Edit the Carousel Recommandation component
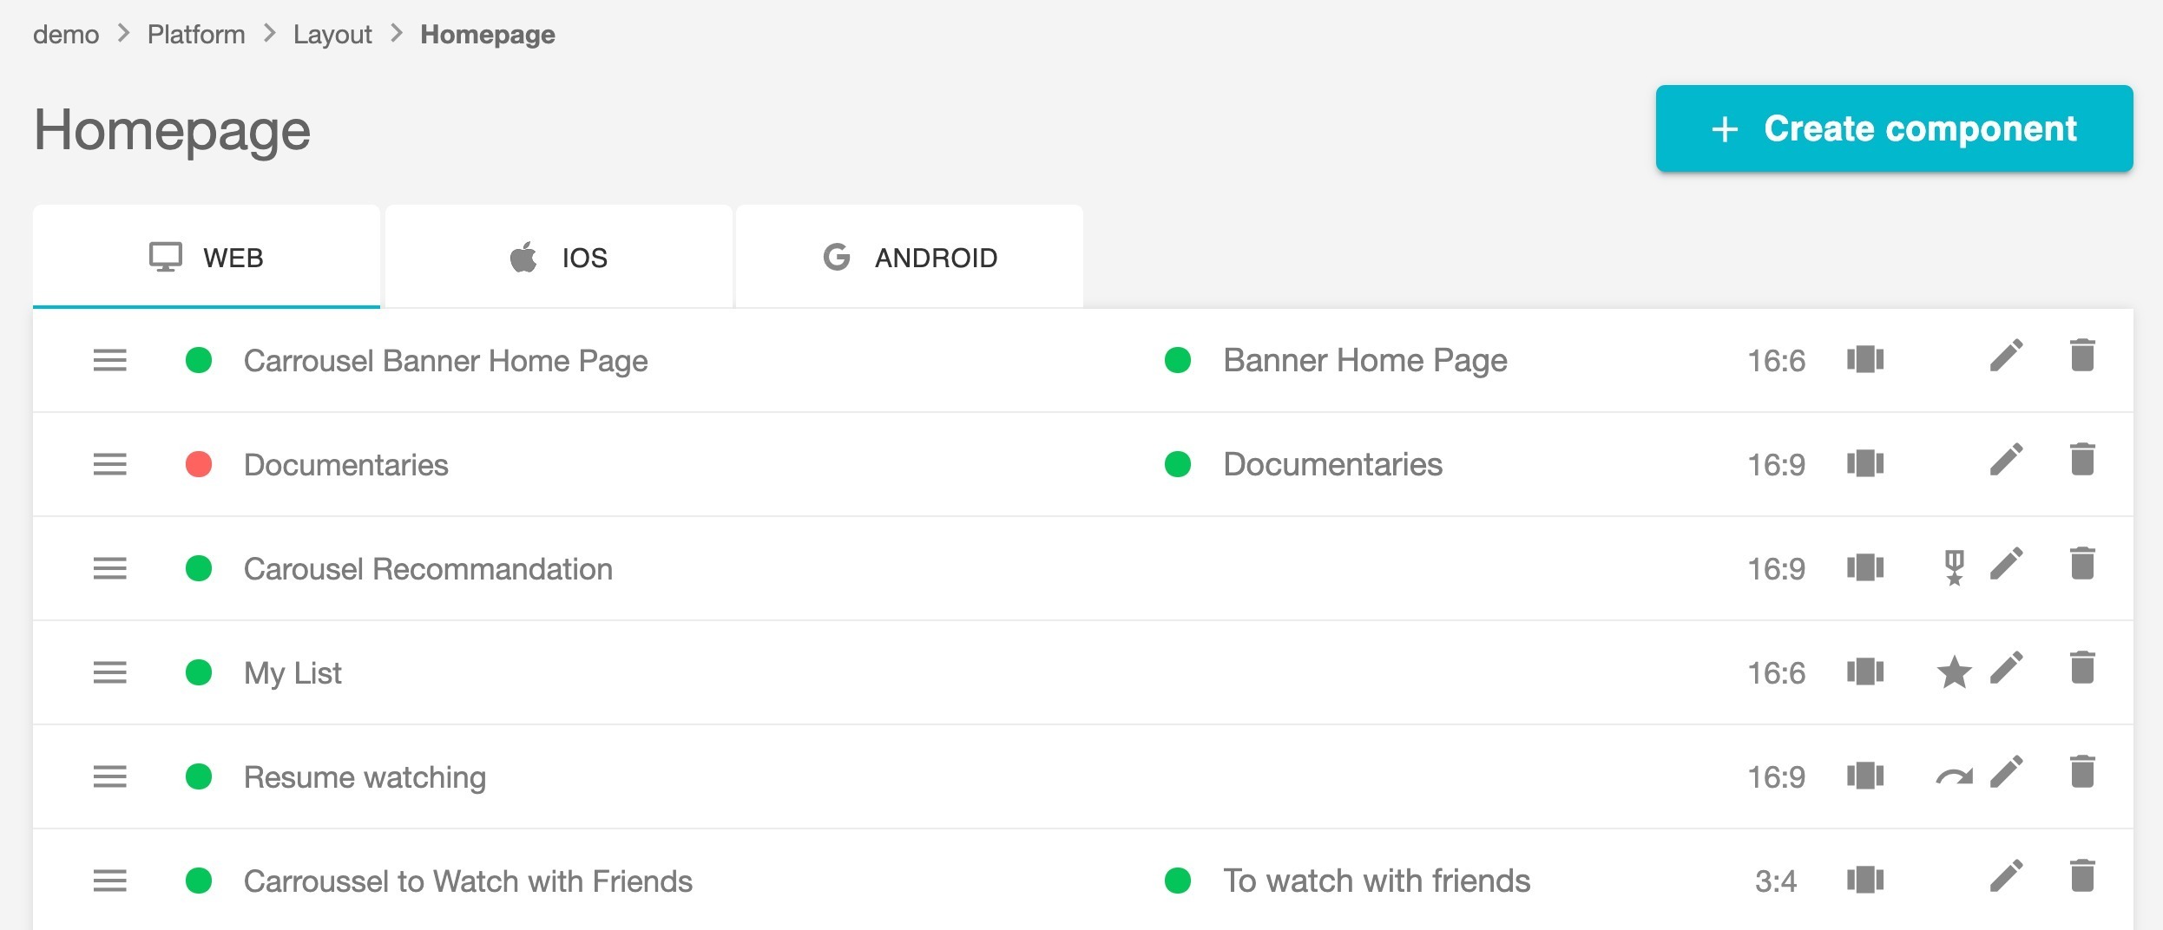 pos(2007,564)
